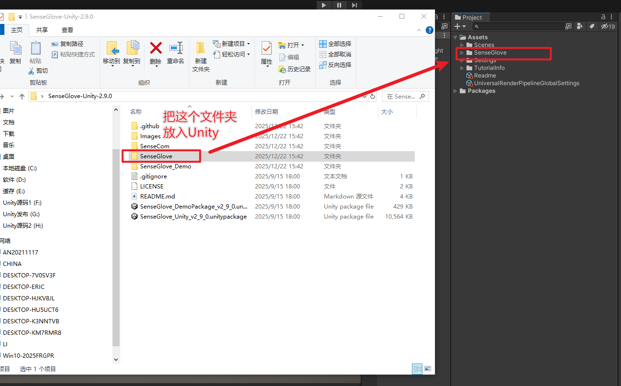The image size is (621, 386).
Task: Open Project panel 'Search by Type' filter
Action: click(x=580, y=26)
